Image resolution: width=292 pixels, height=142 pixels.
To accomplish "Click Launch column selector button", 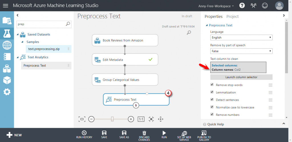I will click(x=241, y=77).
